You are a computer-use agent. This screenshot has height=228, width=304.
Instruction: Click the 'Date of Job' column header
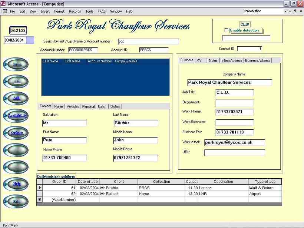pyautogui.click(x=87, y=181)
